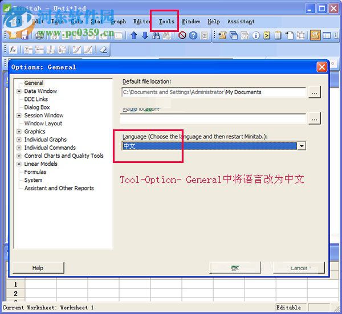The image size is (342, 314).
Task: Select worksheet row header 2
Action: pyautogui.click(x=15, y=293)
